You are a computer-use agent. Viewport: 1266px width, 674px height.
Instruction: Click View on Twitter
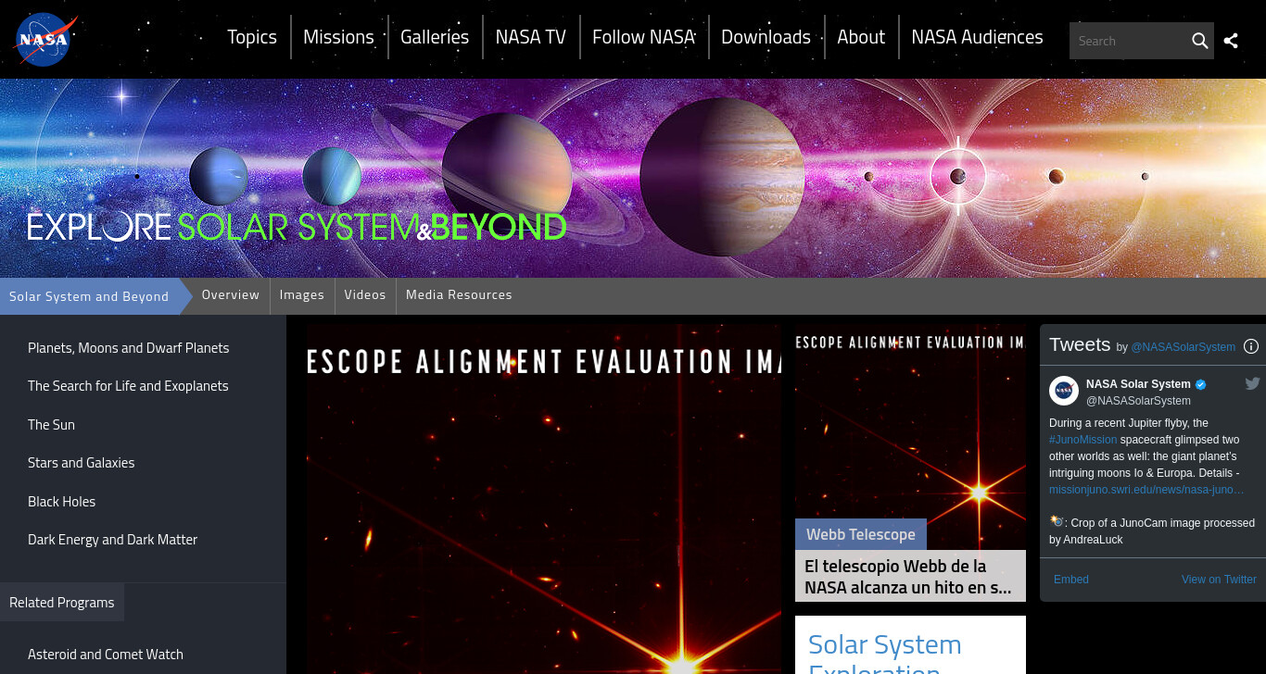(x=1219, y=580)
